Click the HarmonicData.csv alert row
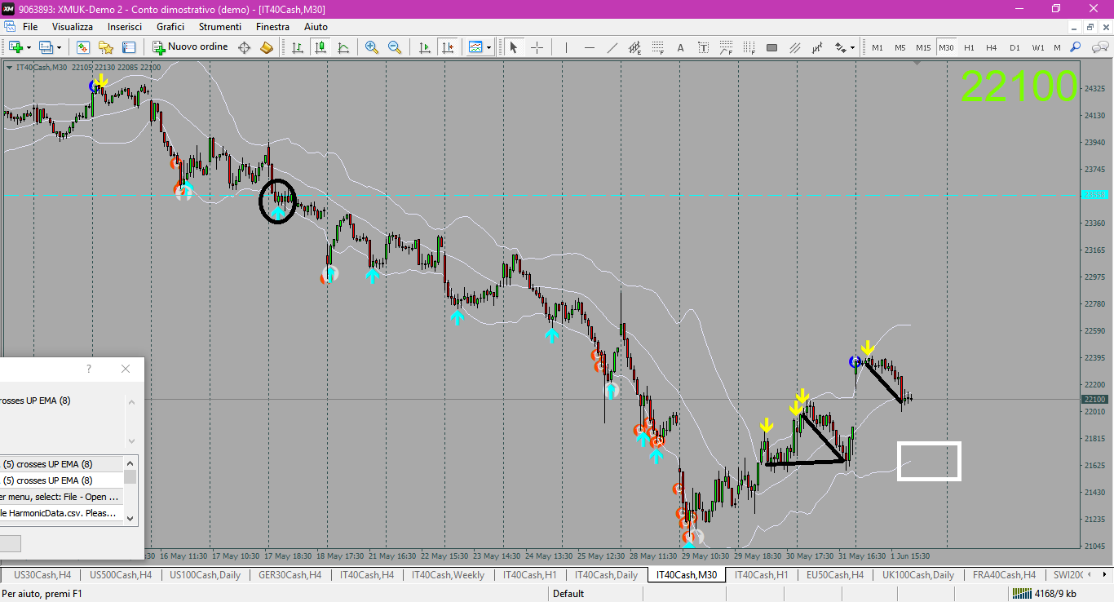 pos(61,513)
